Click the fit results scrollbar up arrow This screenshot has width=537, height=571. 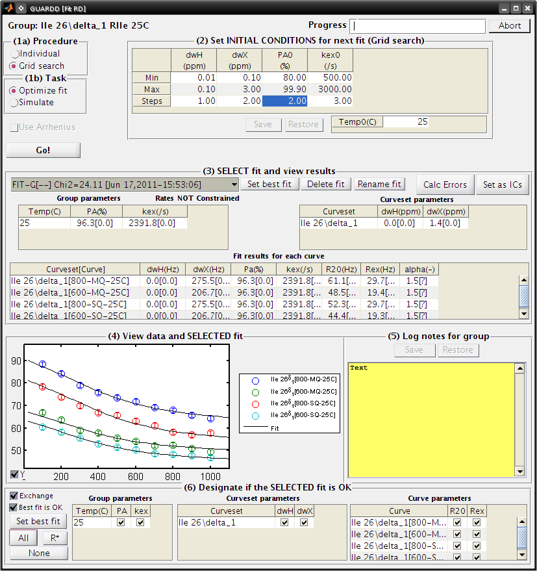tap(524, 280)
